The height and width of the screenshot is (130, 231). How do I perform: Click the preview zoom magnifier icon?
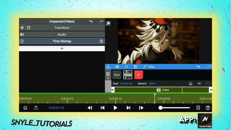tap(108, 23)
